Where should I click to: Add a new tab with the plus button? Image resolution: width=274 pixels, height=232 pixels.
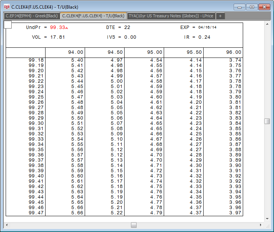221,16
